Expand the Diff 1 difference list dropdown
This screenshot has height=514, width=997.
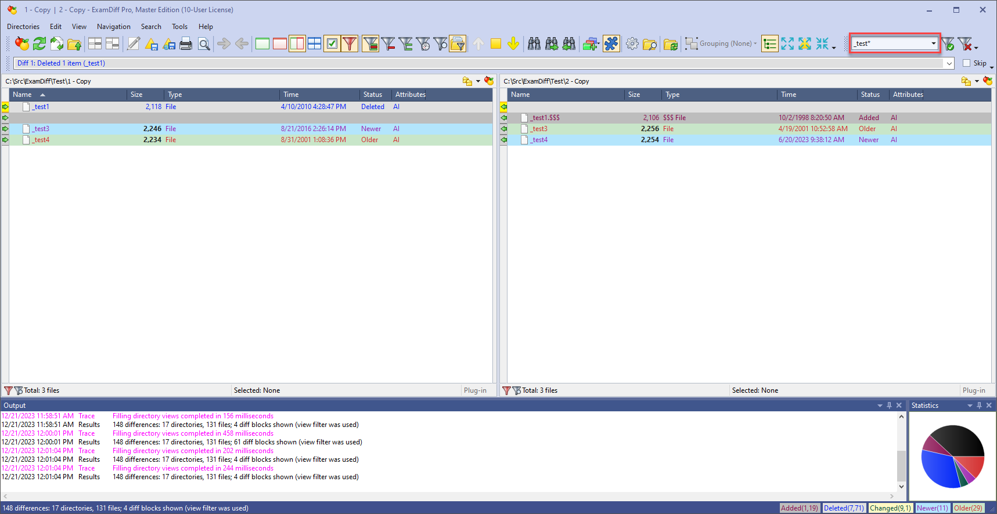(x=949, y=63)
